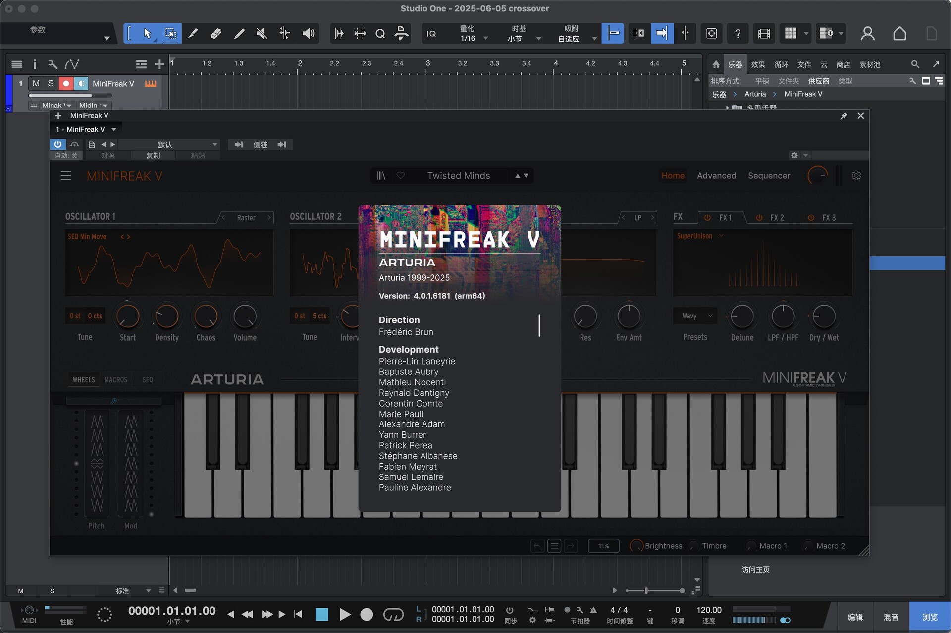
Task: Adjust the timeline horizontal zoom slider
Action: point(655,591)
